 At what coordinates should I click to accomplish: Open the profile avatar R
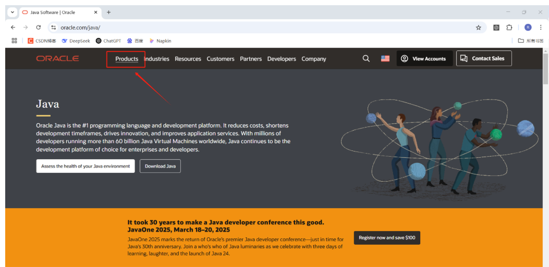[x=528, y=27]
